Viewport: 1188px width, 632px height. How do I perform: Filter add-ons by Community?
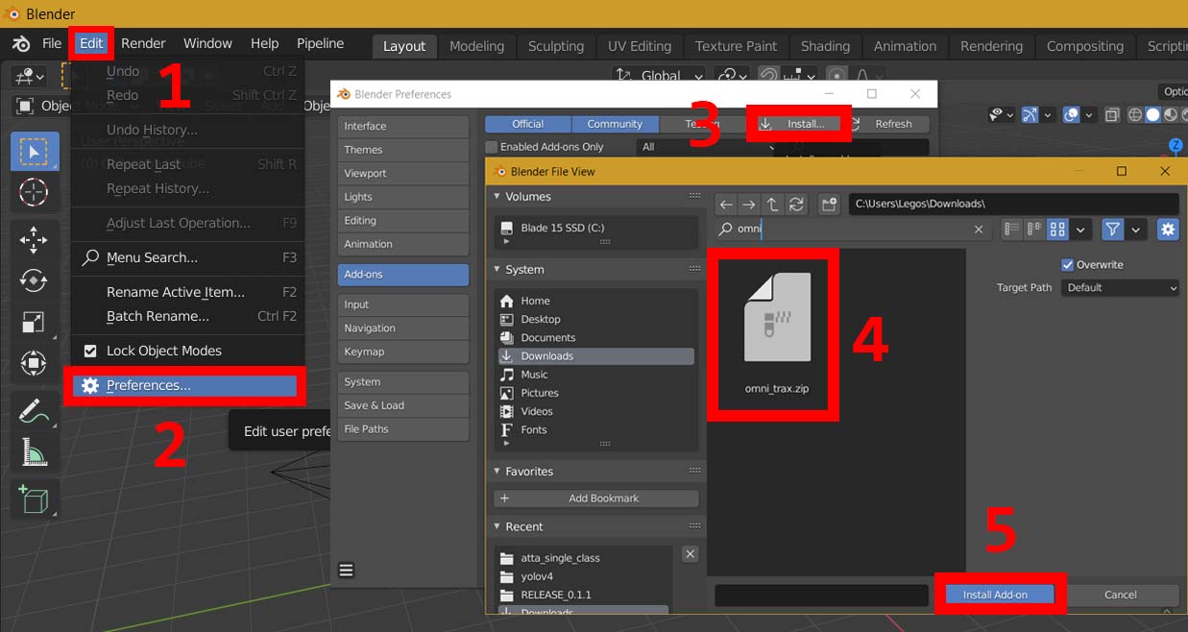[x=615, y=124]
